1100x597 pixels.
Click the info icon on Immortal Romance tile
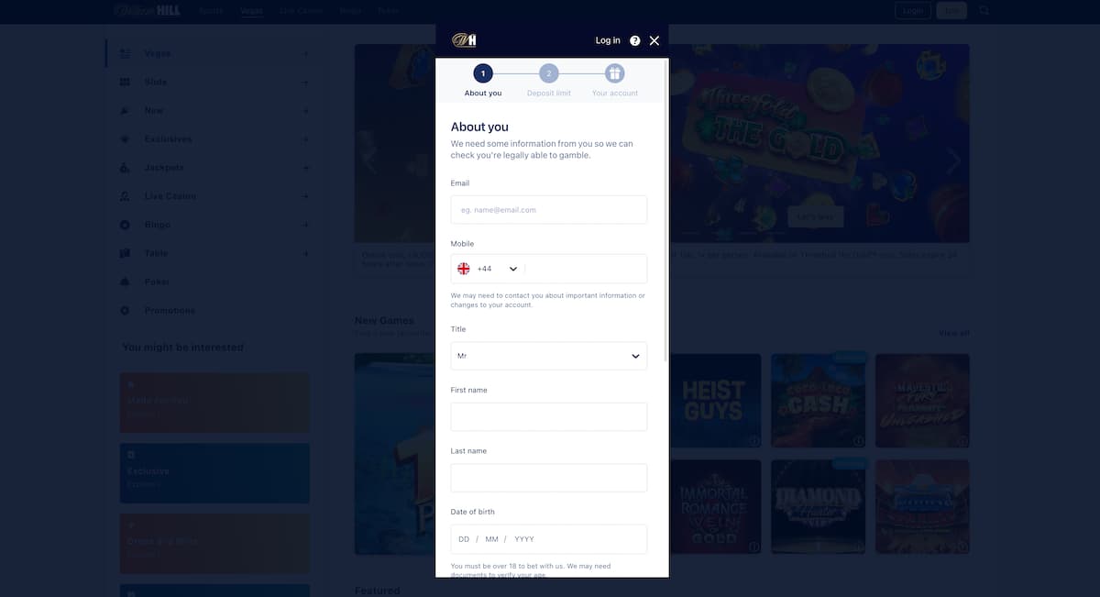[754, 547]
